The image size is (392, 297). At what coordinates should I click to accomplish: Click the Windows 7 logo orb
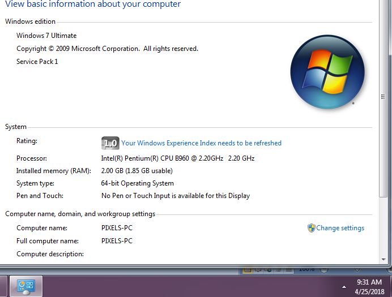click(x=327, y=72)
